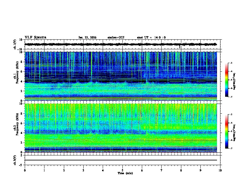Click the ch.1 "Frequency (kHz)" axis label
Viewport: 248px width, 191px height.
click(17, 72)
